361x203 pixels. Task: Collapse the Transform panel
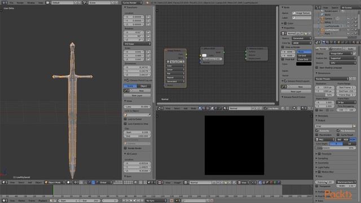coord(125,7)
